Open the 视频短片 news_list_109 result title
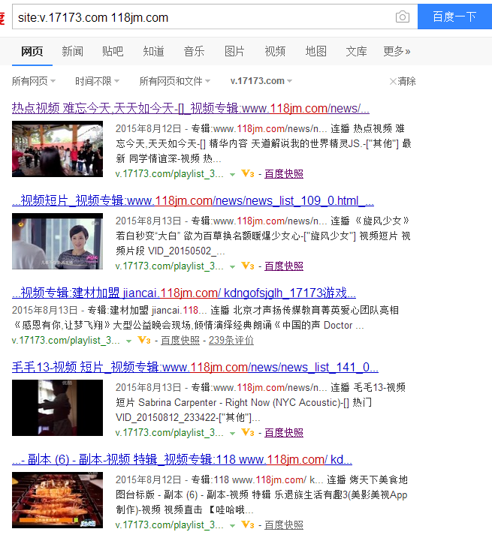Screen dimensions: 492x535 click(x=193, y=200)
